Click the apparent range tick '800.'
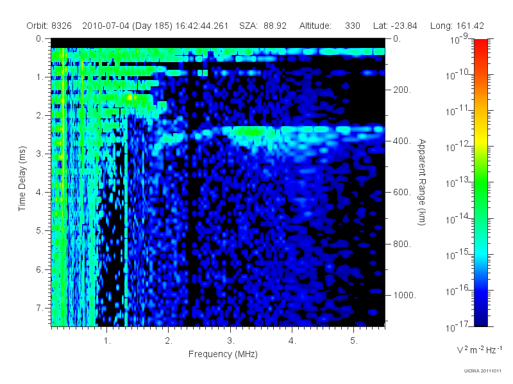 coord(402,244)
